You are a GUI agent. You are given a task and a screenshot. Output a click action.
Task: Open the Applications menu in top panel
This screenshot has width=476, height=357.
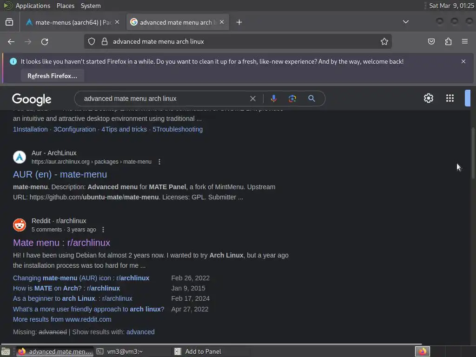[33, 6]
